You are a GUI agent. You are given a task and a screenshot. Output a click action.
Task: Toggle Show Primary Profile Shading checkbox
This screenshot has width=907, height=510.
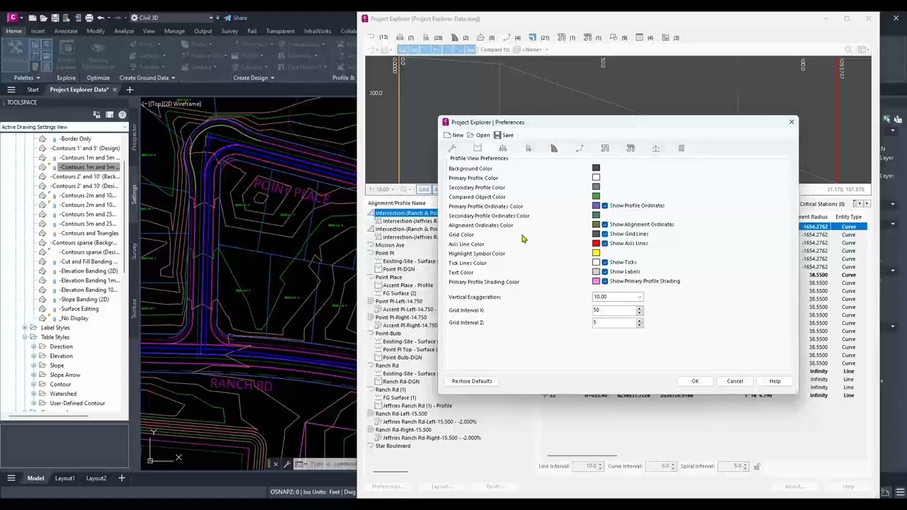coord(604,281)
